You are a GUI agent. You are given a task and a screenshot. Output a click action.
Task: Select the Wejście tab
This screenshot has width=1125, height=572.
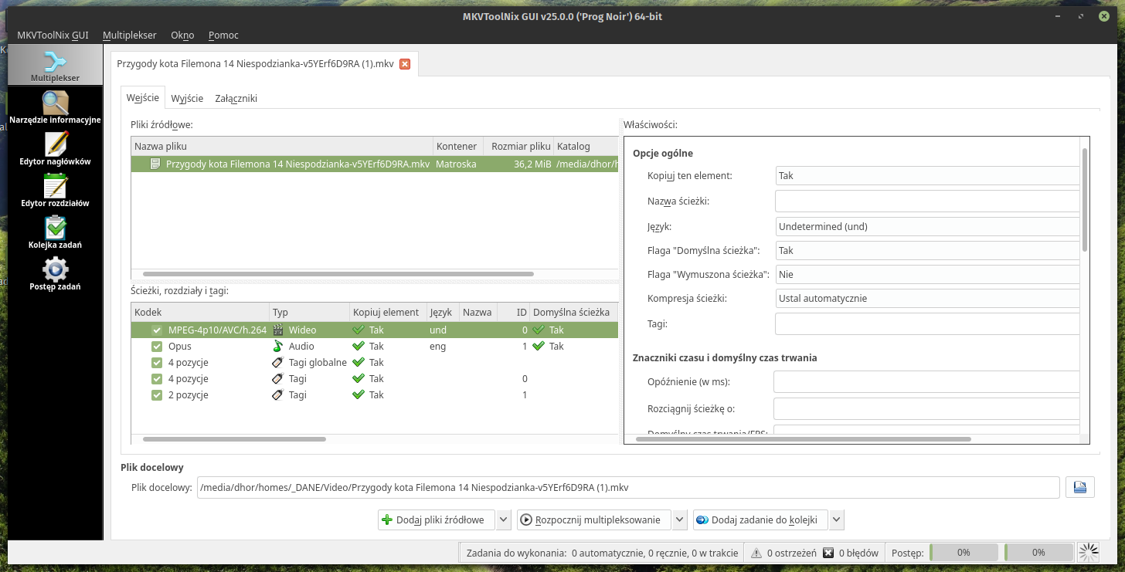click(143, 97)
